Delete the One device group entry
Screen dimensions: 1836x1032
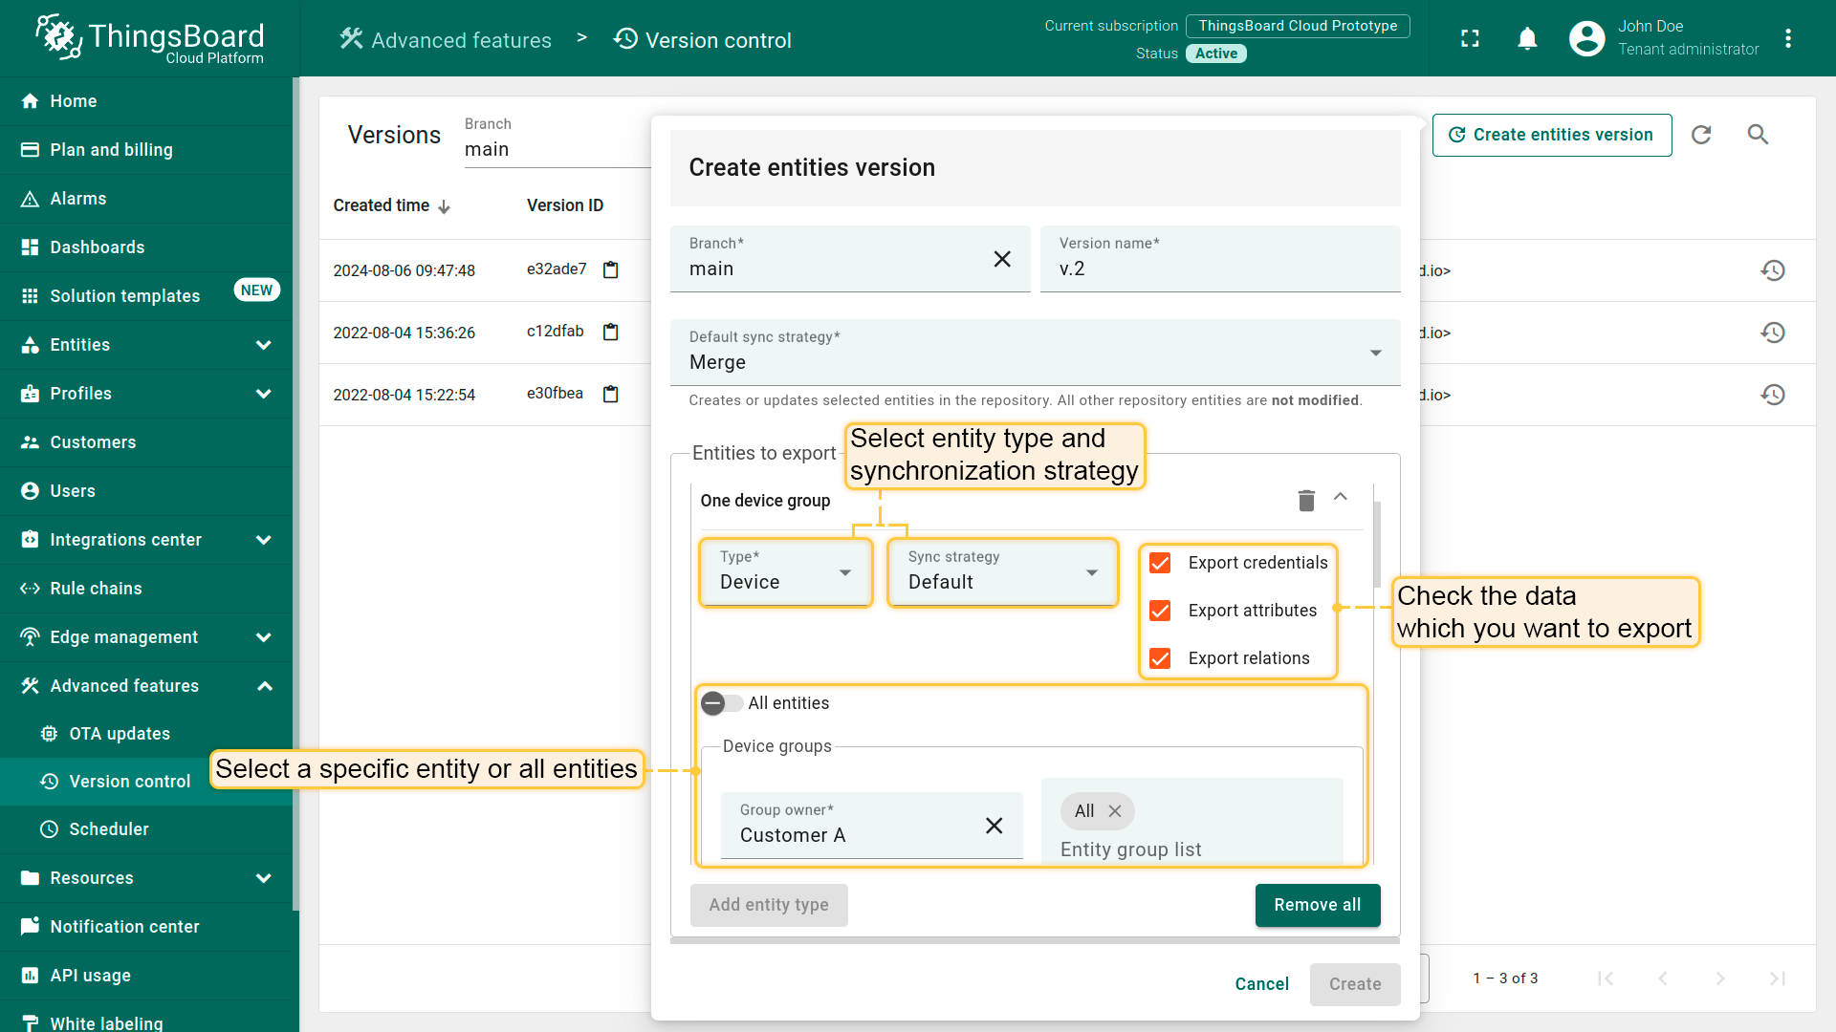[x=1306, y=500]
